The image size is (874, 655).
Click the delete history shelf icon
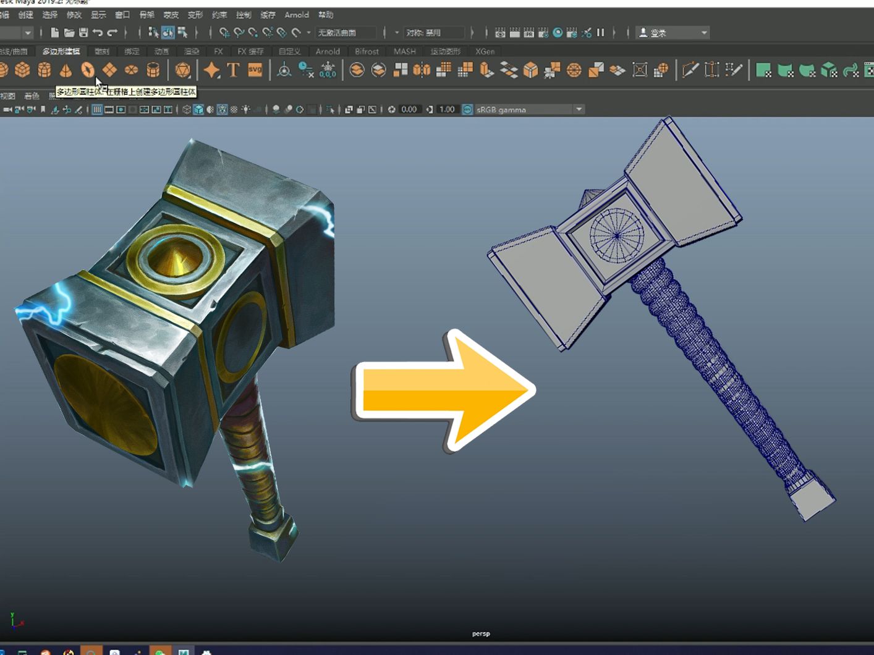pos(306,70)
